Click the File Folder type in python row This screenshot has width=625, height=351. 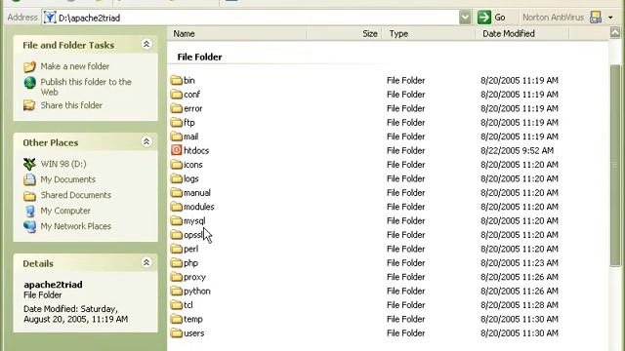(x=406, y=292)
